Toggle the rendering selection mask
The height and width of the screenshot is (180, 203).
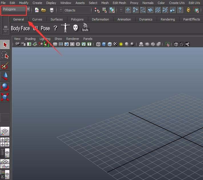point(172,10)
